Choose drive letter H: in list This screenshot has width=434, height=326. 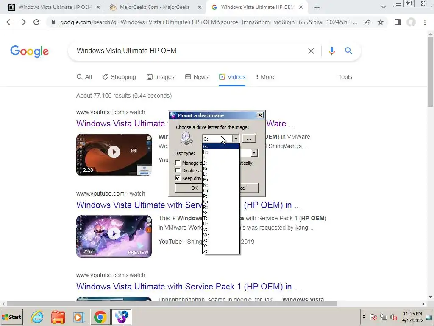221,152
